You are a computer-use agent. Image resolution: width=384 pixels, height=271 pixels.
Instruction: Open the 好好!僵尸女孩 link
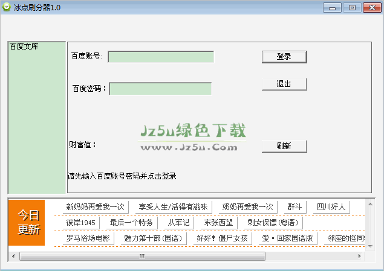pos(222,238)
